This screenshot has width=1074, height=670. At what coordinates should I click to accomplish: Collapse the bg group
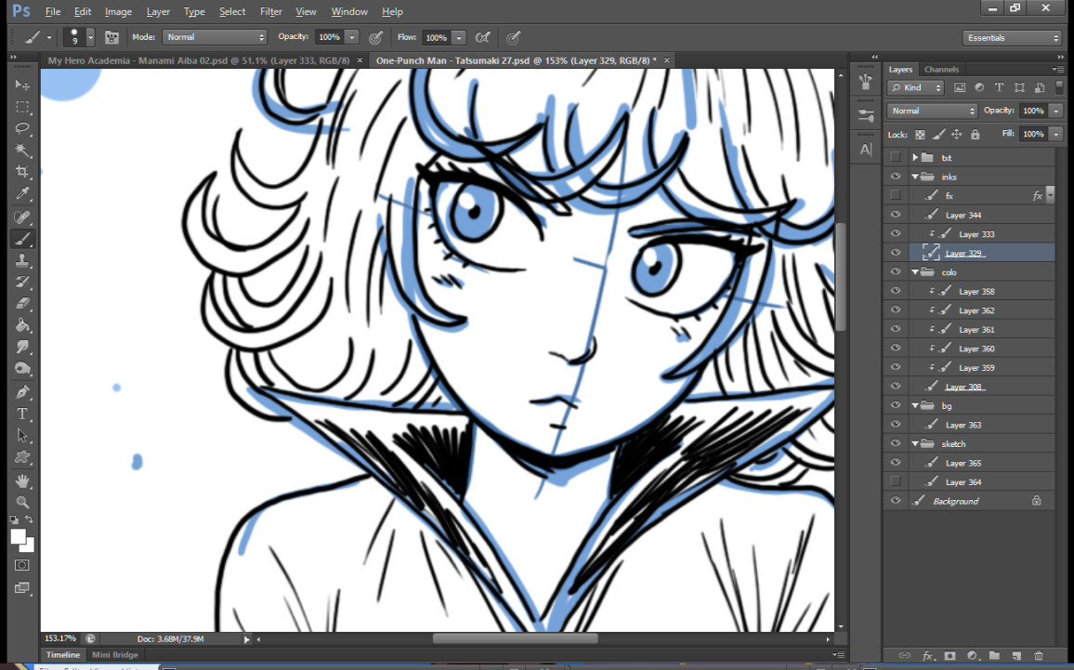(x=914, y=405)
